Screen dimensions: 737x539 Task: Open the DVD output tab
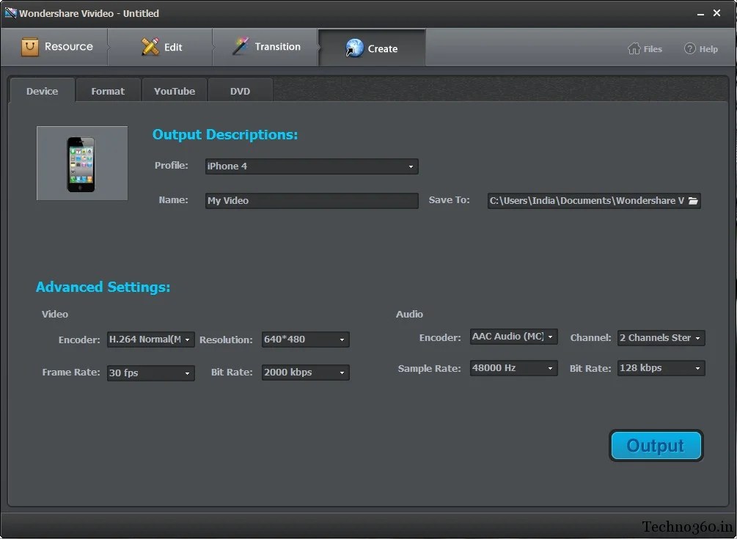tap(241, 91)
